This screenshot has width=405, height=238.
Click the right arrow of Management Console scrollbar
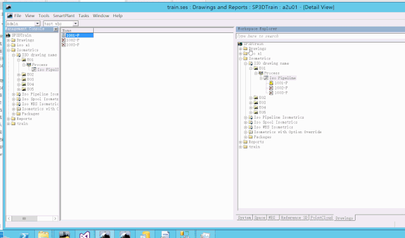click(55, 218)
